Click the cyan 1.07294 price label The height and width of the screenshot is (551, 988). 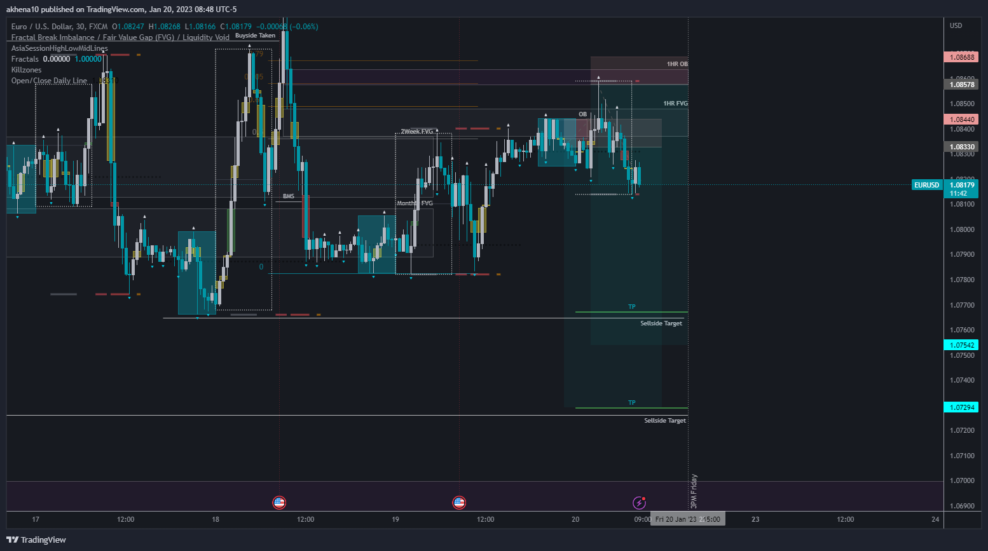click(961, 407)
